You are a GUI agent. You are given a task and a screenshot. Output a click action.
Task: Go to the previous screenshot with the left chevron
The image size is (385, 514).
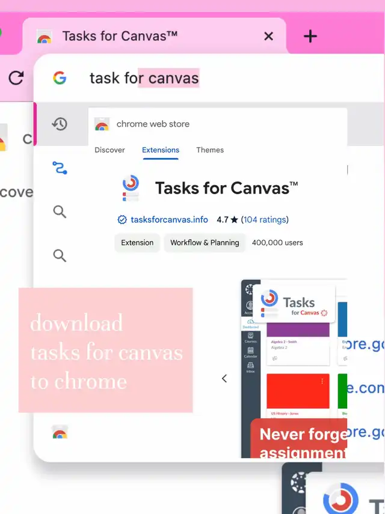224,378
